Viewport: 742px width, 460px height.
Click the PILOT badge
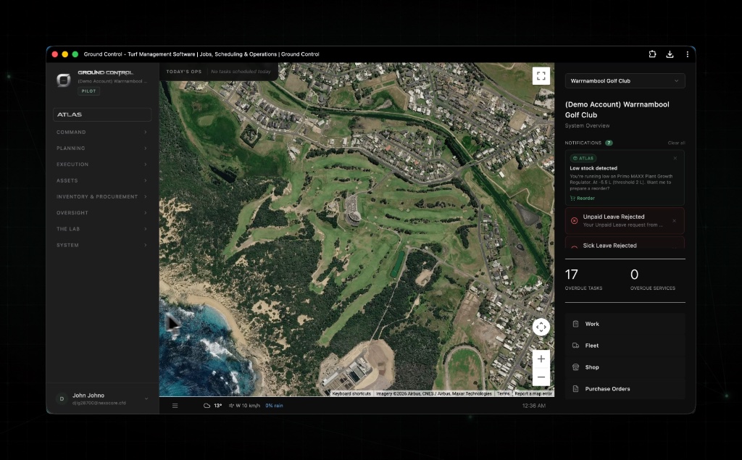pos(88,91)
